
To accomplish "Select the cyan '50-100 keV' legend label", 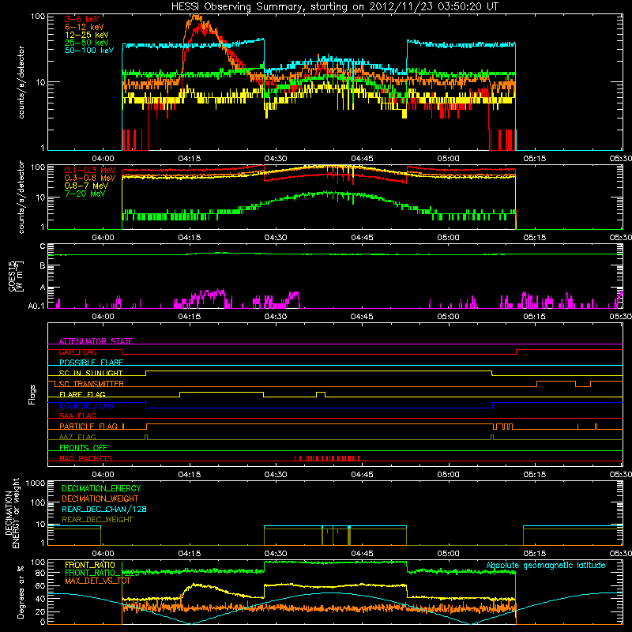I will [88, 51].
